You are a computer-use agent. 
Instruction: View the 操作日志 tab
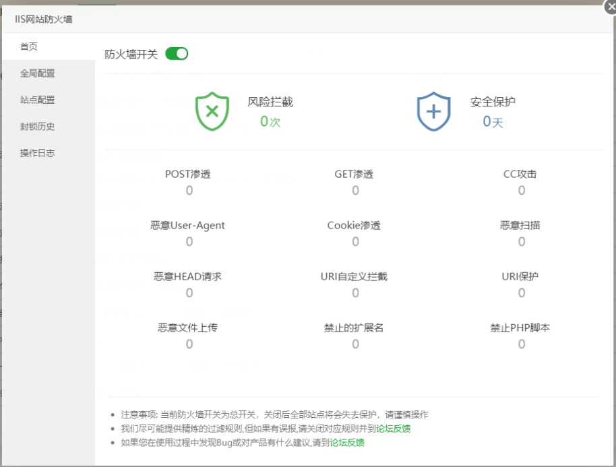coord(49,153)
